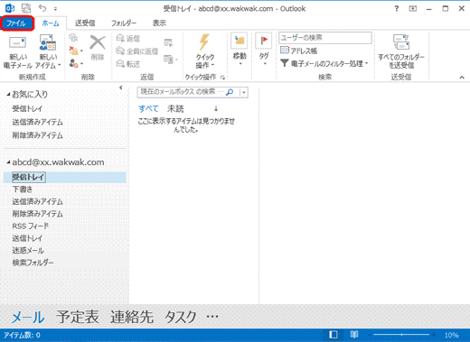
Task: Open more navigation options (…)
Action: [x=212, y=317]
